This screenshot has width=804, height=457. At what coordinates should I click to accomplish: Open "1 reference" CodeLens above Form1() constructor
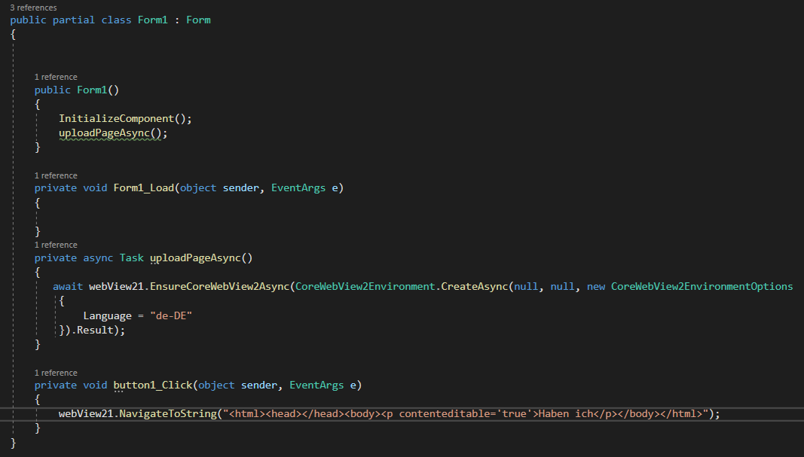56,77
